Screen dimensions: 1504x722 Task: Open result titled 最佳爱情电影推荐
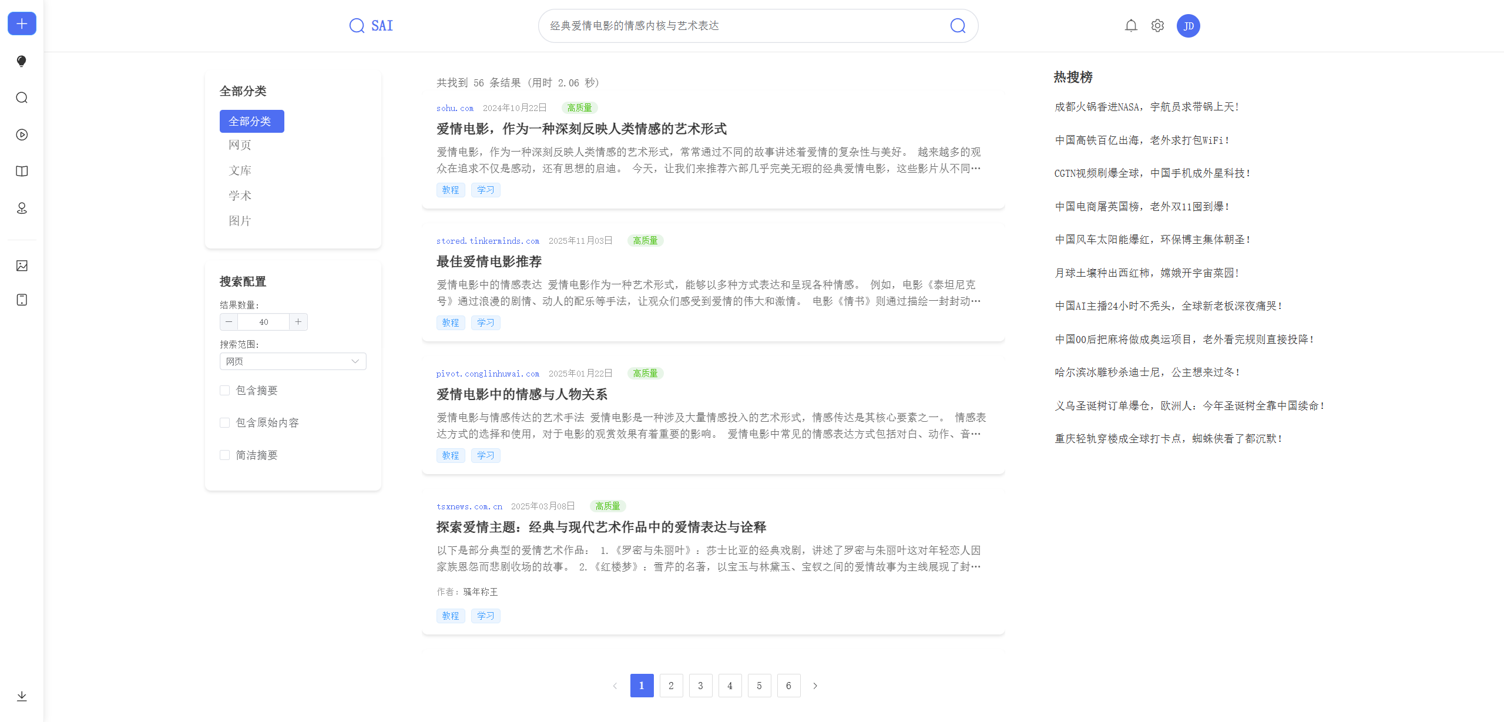pos(489,262)
